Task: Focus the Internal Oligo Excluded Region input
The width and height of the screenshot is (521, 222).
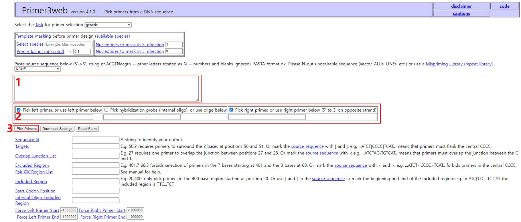Action: tap(96, 200)
